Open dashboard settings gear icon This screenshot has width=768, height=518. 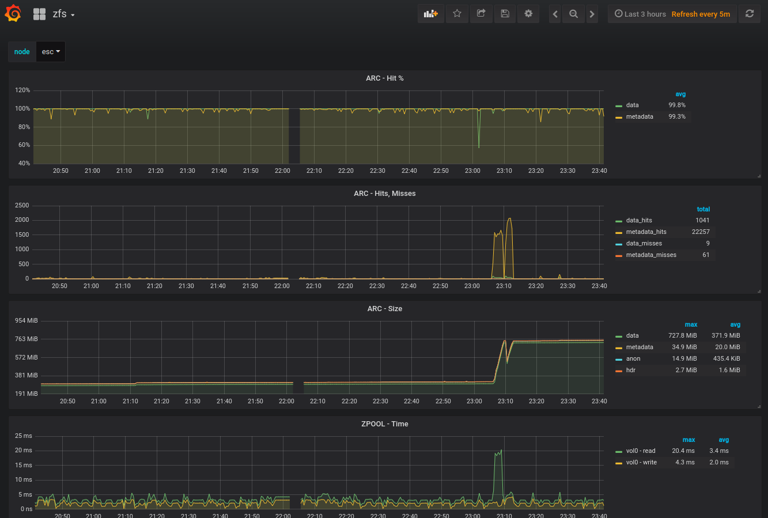(x=528, y=14)
